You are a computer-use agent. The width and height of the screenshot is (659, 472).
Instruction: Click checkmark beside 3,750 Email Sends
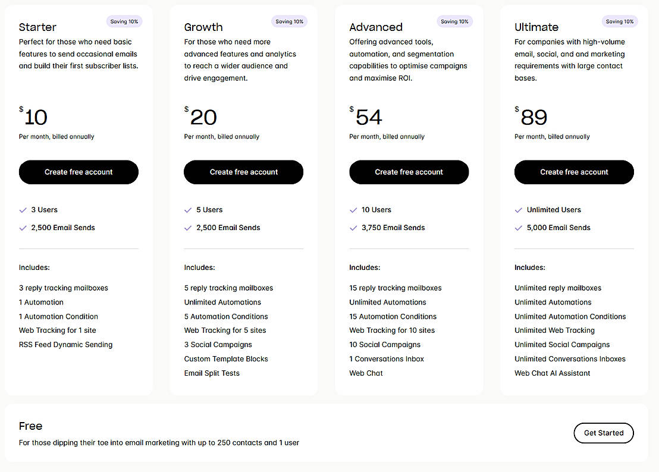[x=353, y=228]
